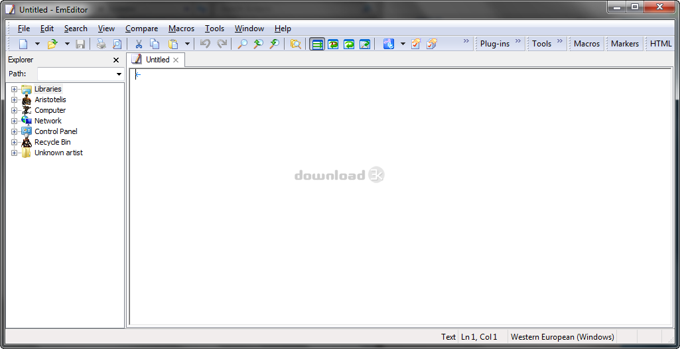680x349 pixels.
Task: Create a new document with New icon
Action: 23,44
